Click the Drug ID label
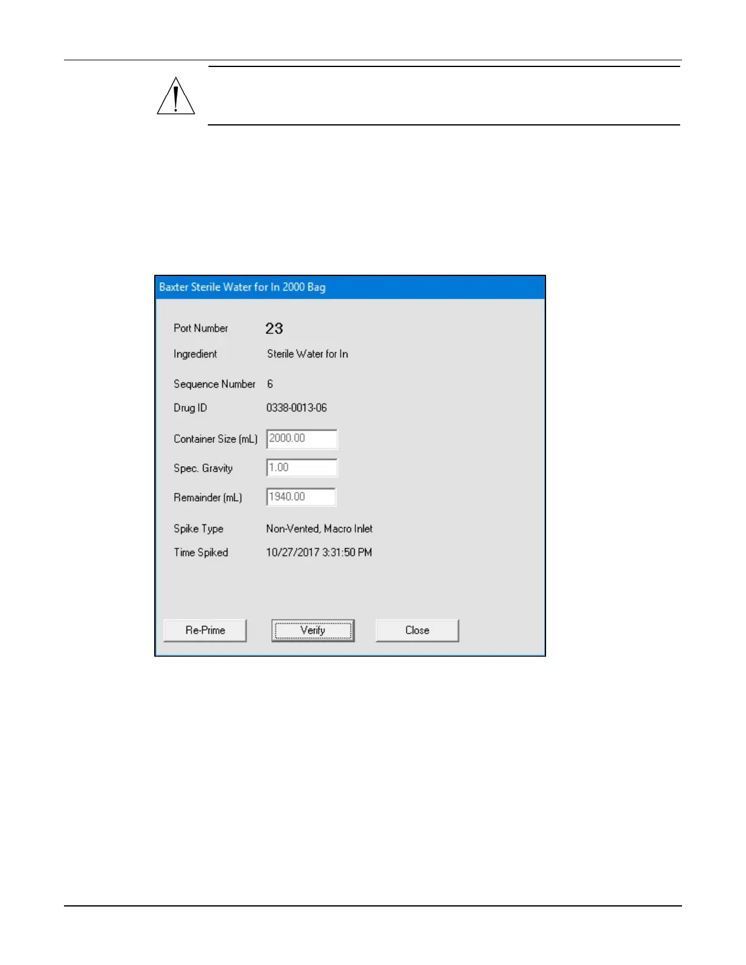The width and height of the screenshot is (746, 965). pos(190,408)
